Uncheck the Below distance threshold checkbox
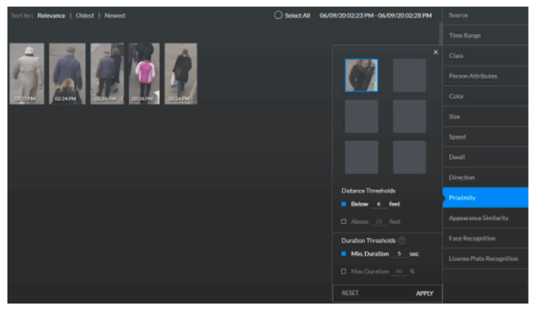This screenshot has height=314, width=540. (344, 204)
